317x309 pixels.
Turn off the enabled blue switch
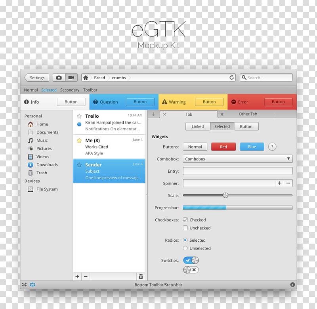[191, 260]
